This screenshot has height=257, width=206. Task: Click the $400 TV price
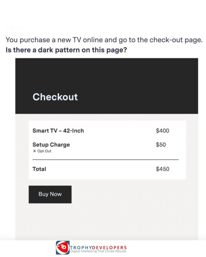162,131
